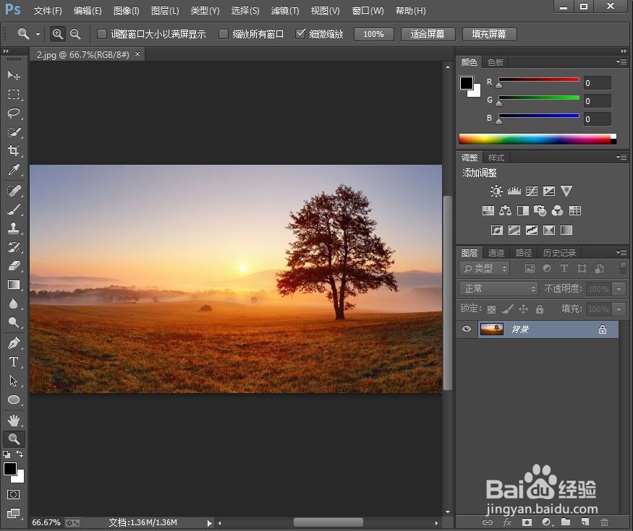Delete layer with trash icon

[x=604, y=522]
